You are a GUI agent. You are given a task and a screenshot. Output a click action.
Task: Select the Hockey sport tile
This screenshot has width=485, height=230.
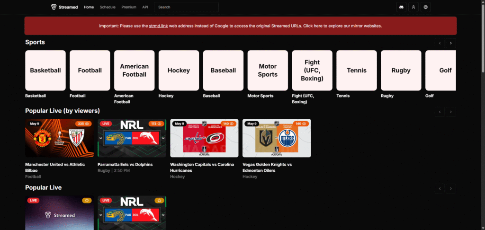coord(179,71)
